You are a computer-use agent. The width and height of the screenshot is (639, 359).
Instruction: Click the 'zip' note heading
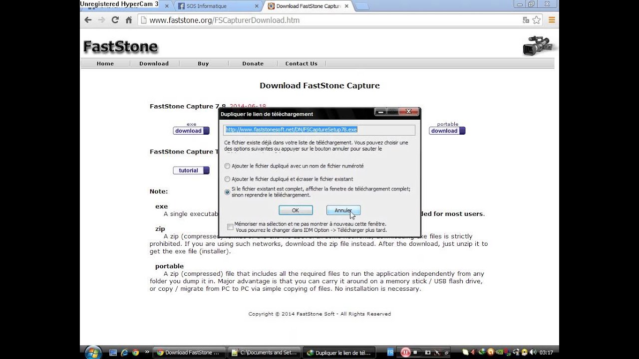160,229
